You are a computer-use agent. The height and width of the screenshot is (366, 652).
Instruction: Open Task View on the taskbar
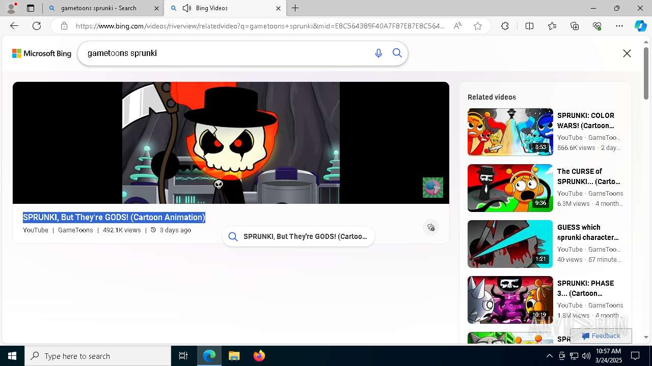pyautogui.click(x=183, y=356)
